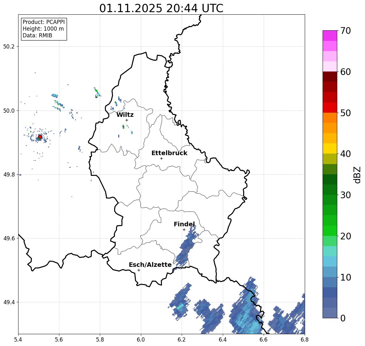Click the colorbar tick label 30
Screen dimensions: 365x346
point(346,195)
